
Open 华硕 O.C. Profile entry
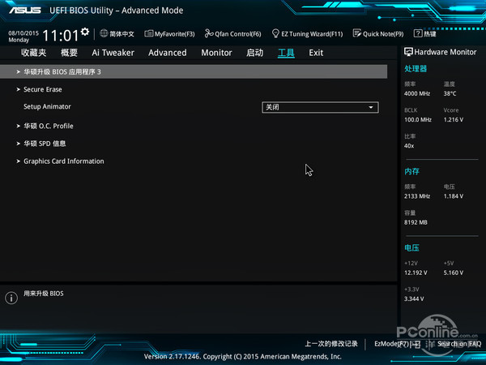click(x=49, y=126)
